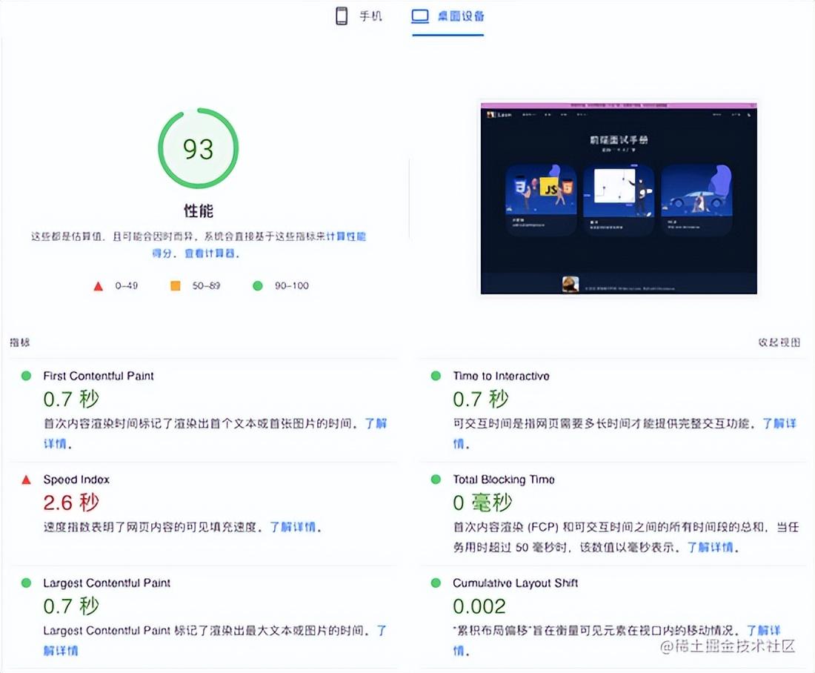Click the 0.002 layout shift value
This screenshot has height=673, width=815.
tap(479, 606)
